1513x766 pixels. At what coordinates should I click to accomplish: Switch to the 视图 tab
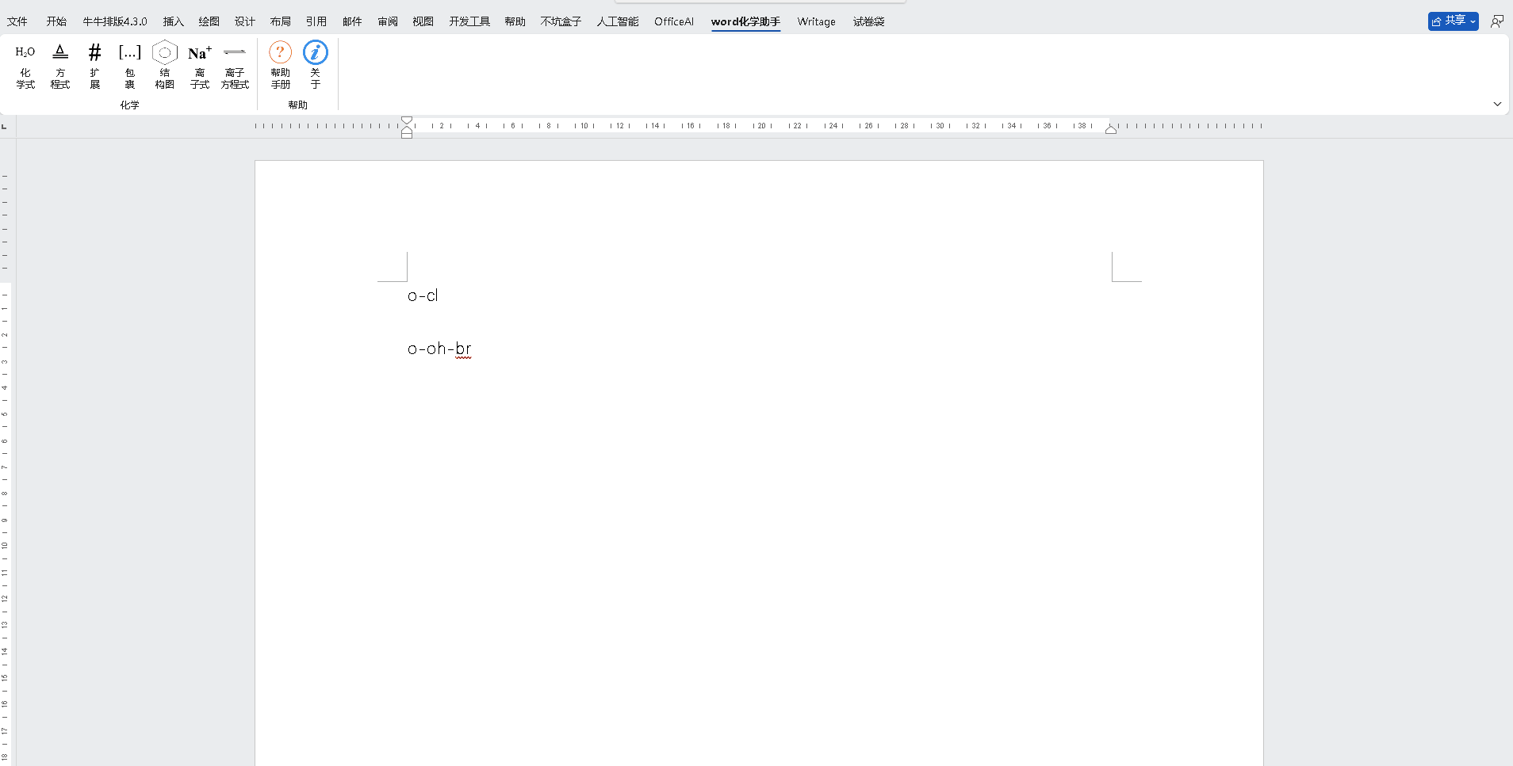coord(423,21)
